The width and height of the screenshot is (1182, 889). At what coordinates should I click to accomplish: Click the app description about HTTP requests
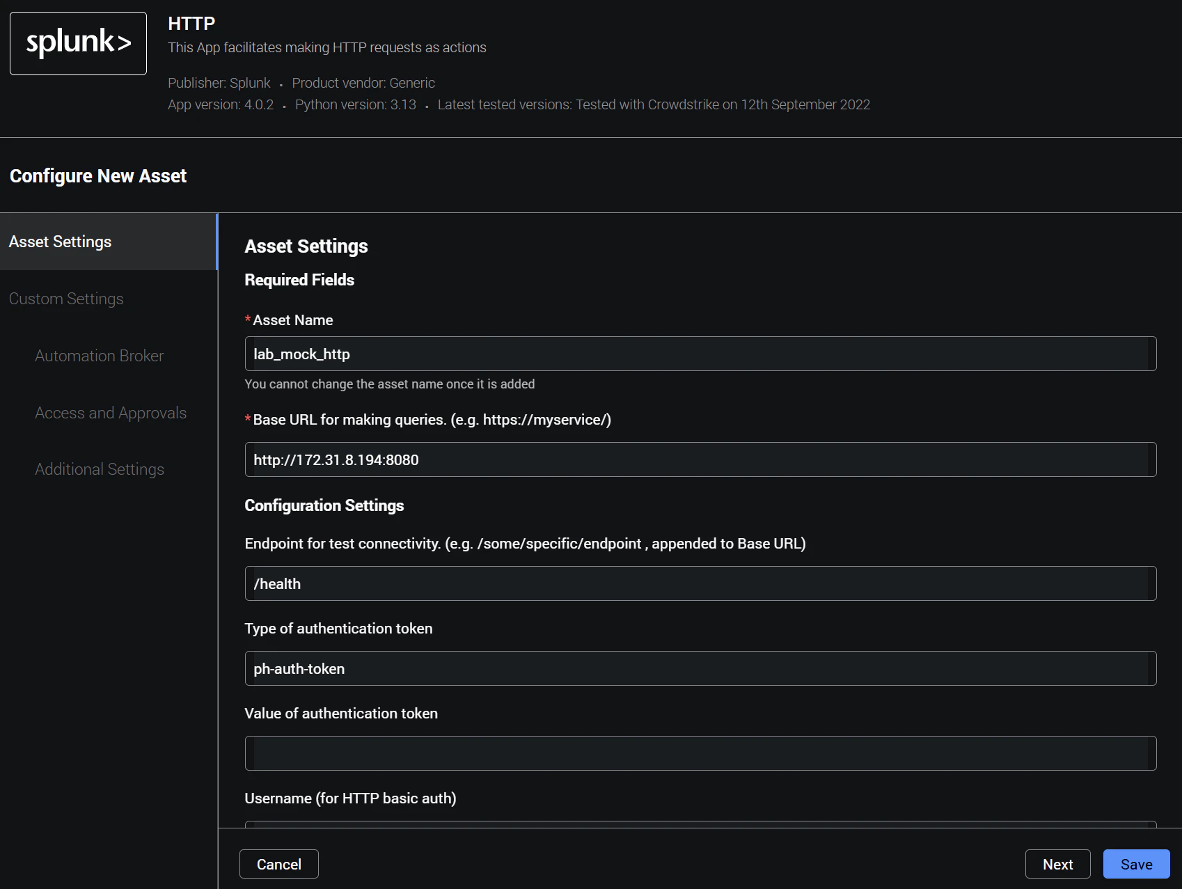click(x=327, y=47)
